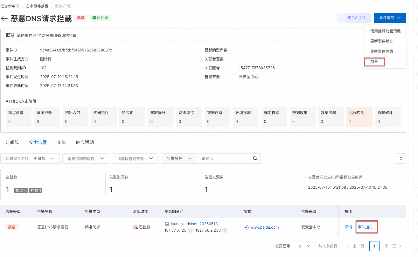Open the 安全AI助手 button
Image resolution: width=418 pixels, height=257 pixels.
click(354, 18)
